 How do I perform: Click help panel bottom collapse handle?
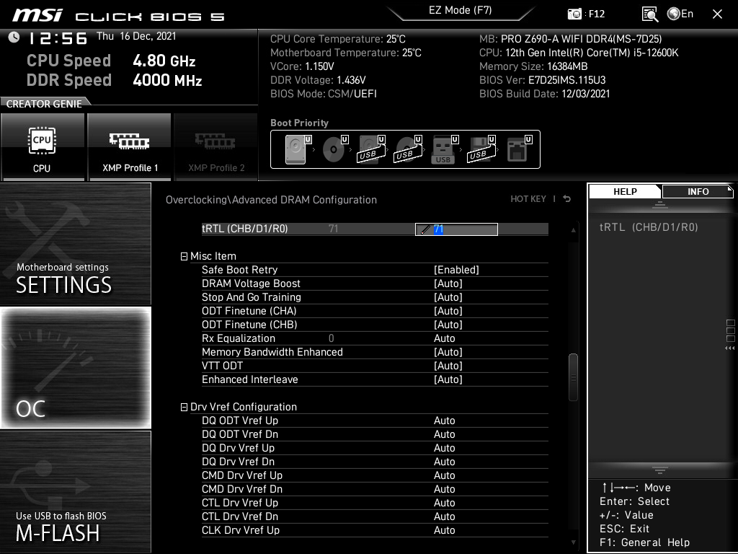[660, 470]
